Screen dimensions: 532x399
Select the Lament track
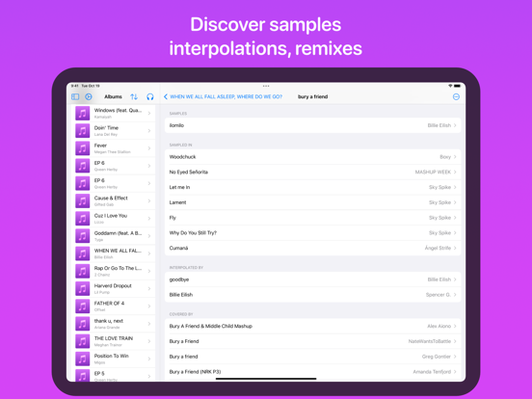[x=312, y=202]
